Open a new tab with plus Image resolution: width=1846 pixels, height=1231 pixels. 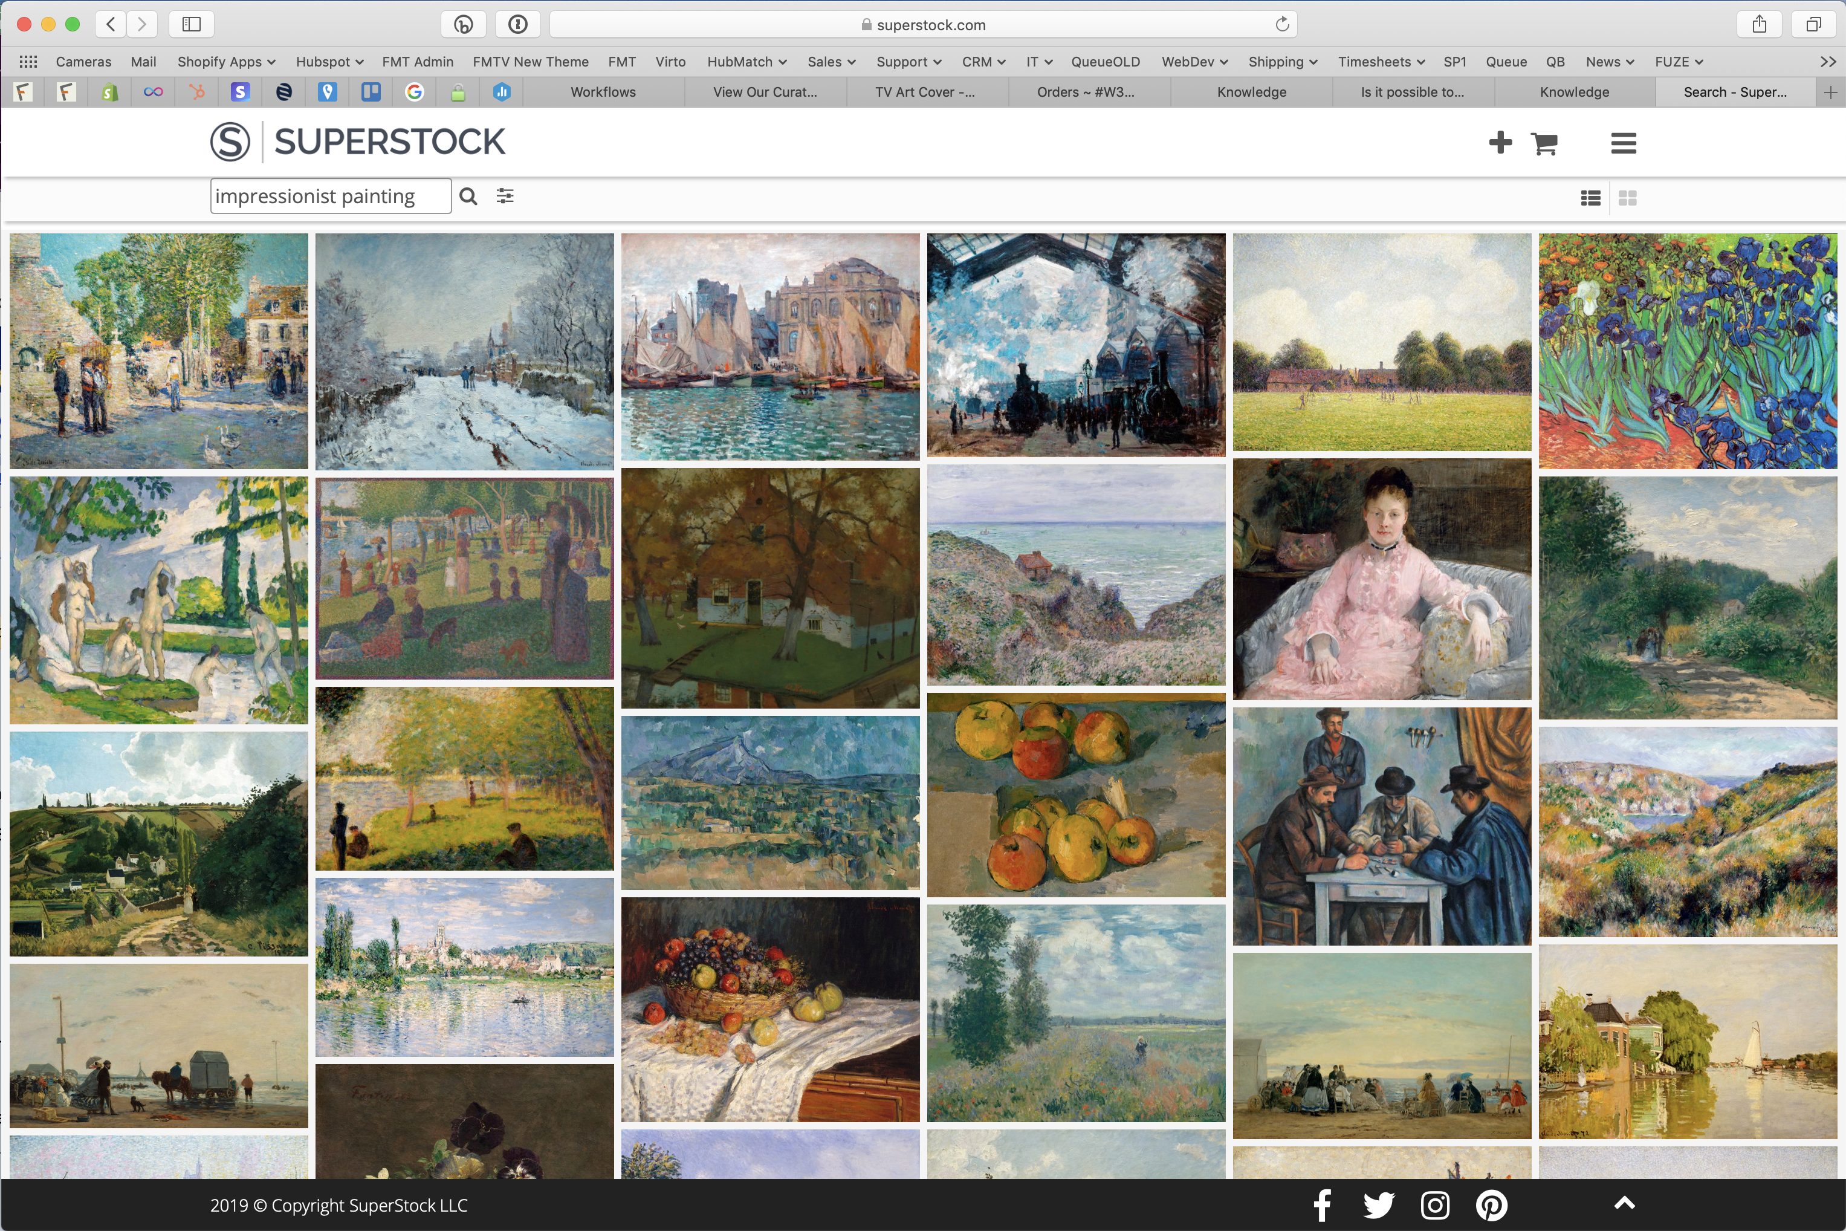coord(1830,92)
